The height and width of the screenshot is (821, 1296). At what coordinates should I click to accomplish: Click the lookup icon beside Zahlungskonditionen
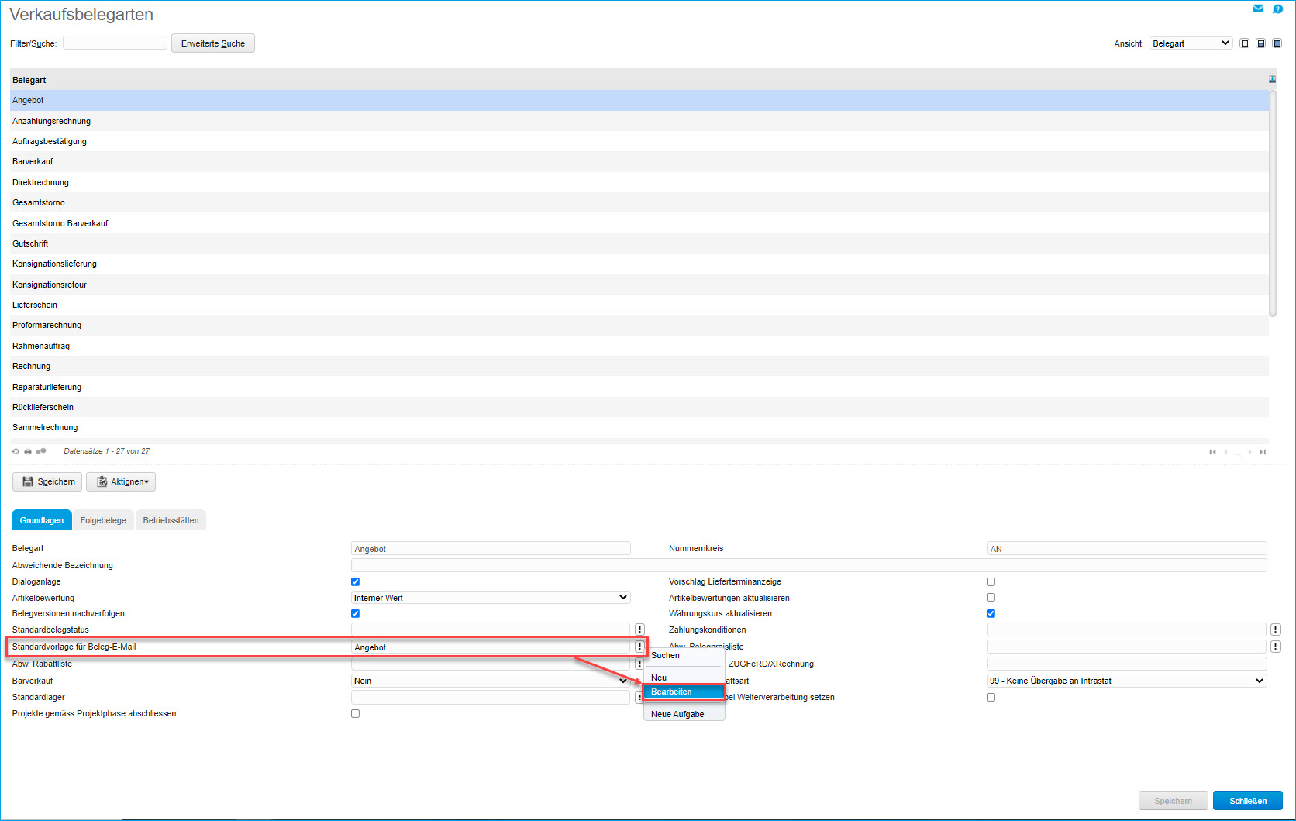[x=1275, y=630]
